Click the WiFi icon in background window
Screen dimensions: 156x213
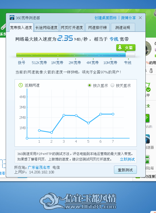(148, 118)
